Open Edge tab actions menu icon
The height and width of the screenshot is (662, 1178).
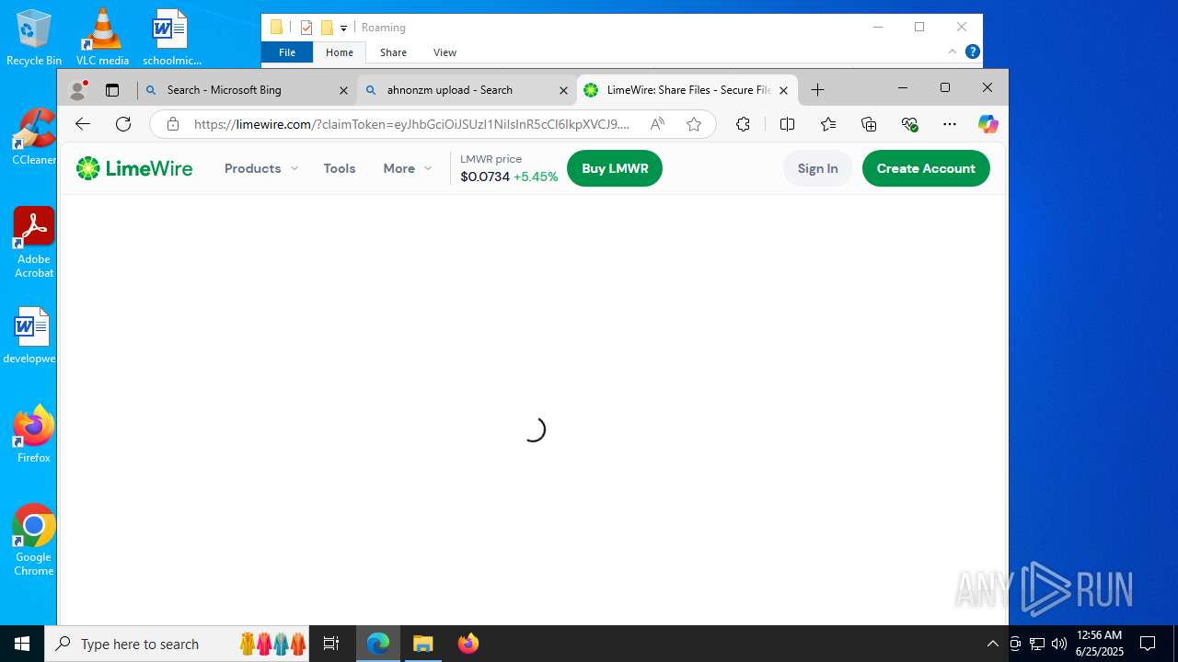pyautogui.click(x=112, y=90)
